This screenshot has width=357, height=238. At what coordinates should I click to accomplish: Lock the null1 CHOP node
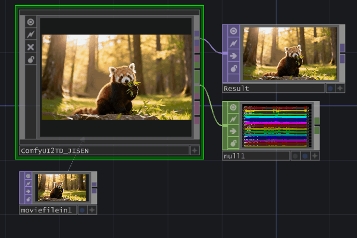233,143
